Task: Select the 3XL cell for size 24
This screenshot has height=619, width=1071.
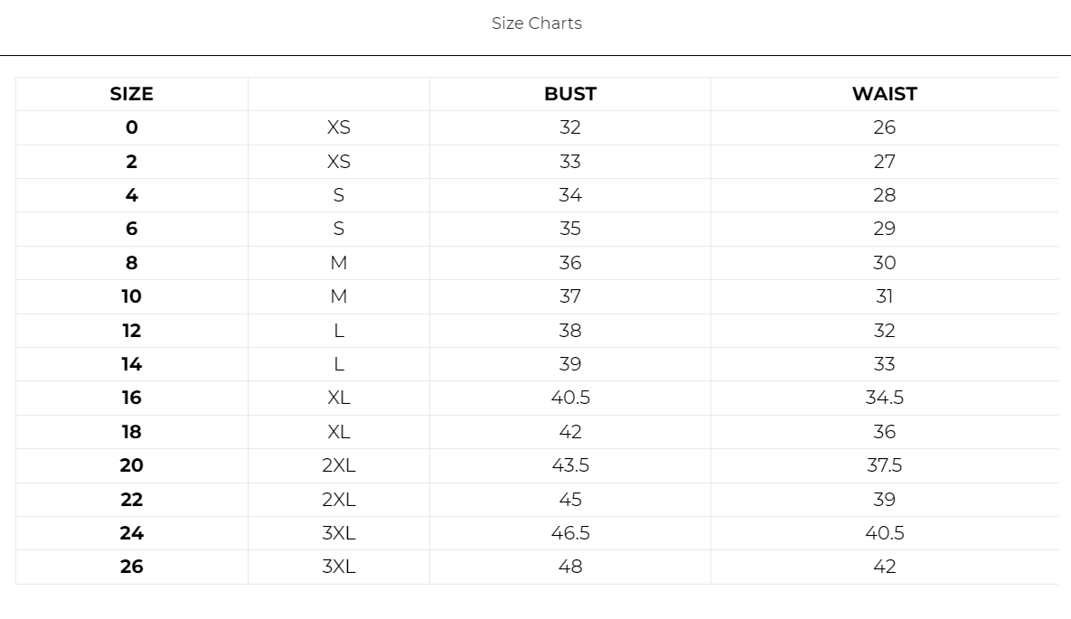Action: point(339,533)
